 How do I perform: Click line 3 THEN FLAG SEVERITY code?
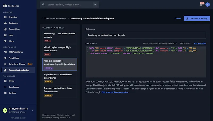[x=122, y=53]
